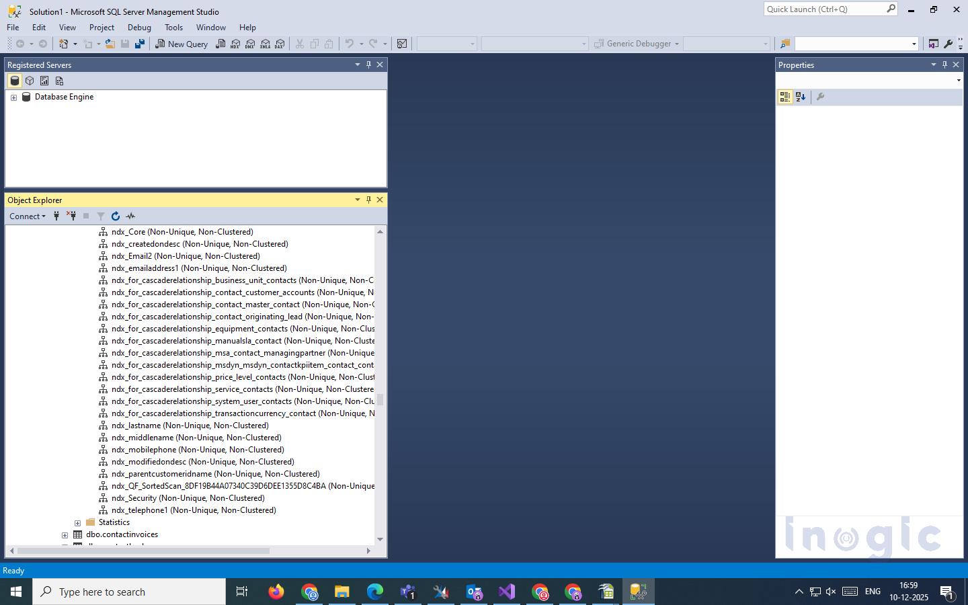Pin or unpin Object Explorer panel

click(368, 200)
